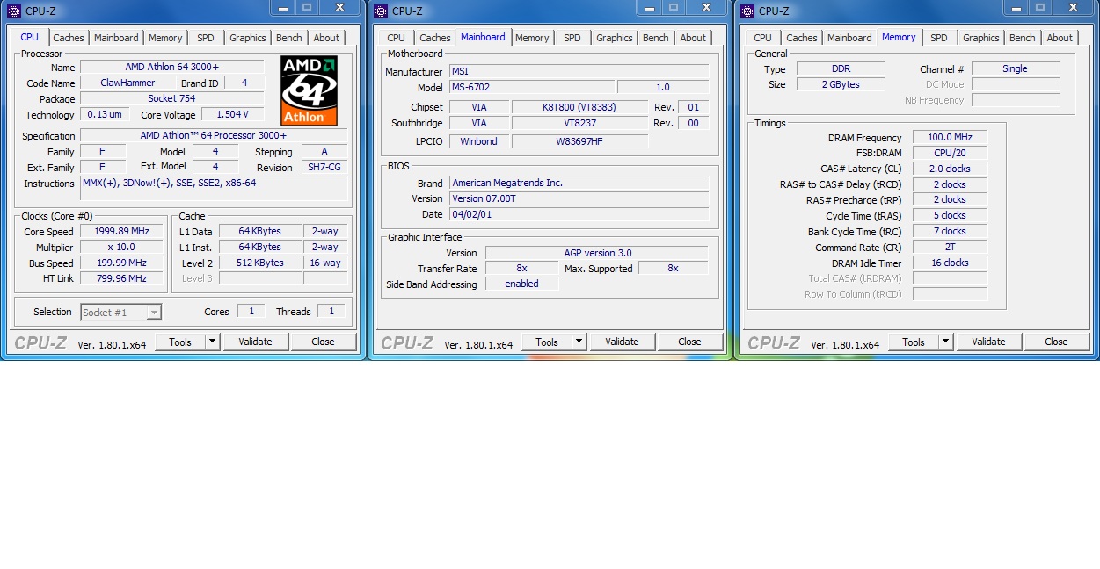1100x569 pixels.
Task: Open Graphics tab in first window
Action: coord(247,38)
